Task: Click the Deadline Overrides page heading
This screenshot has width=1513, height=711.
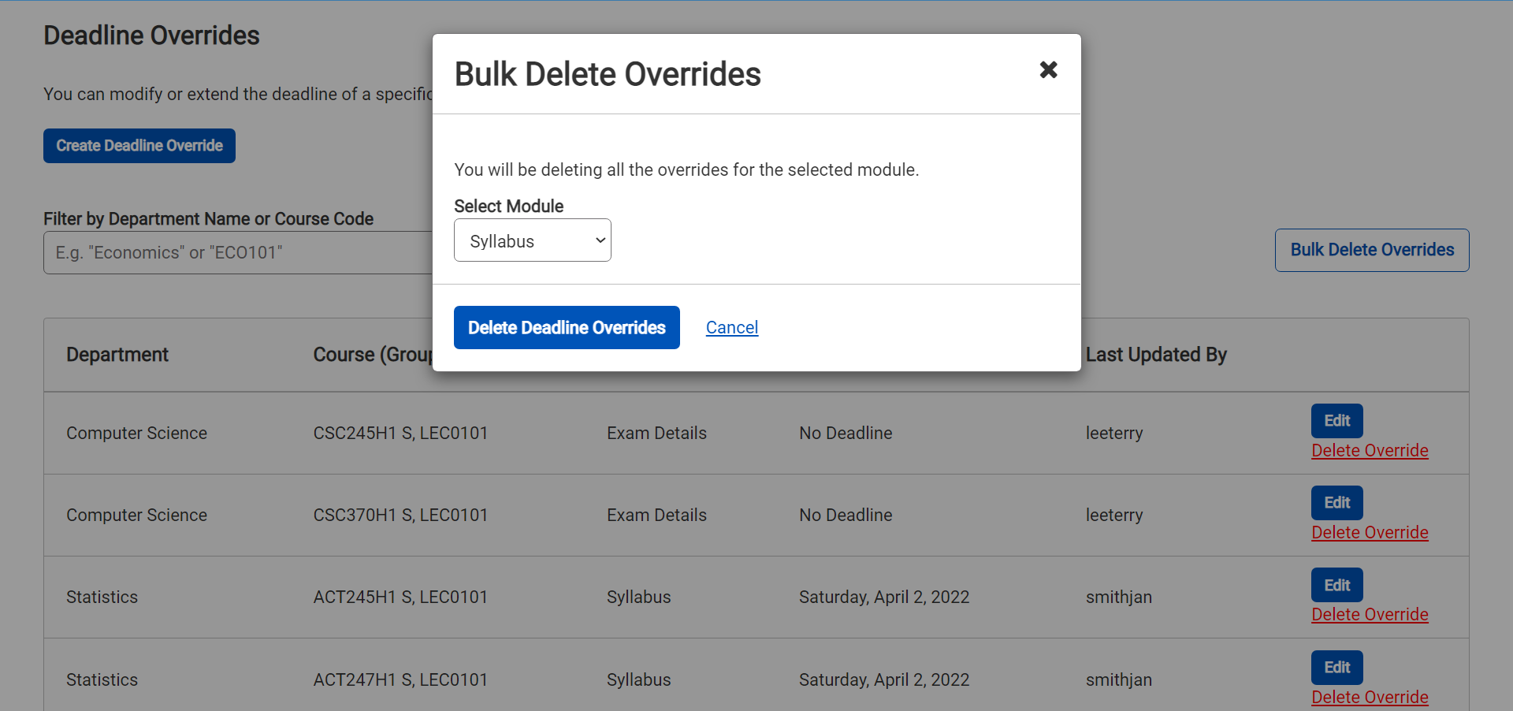Action: [151, 35]
